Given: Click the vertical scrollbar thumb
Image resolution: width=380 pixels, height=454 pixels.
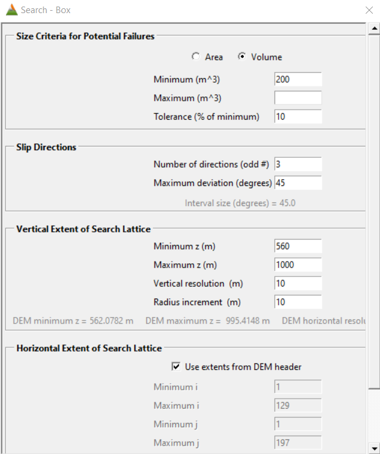Looking at the screenshot, I should [374, 209].
